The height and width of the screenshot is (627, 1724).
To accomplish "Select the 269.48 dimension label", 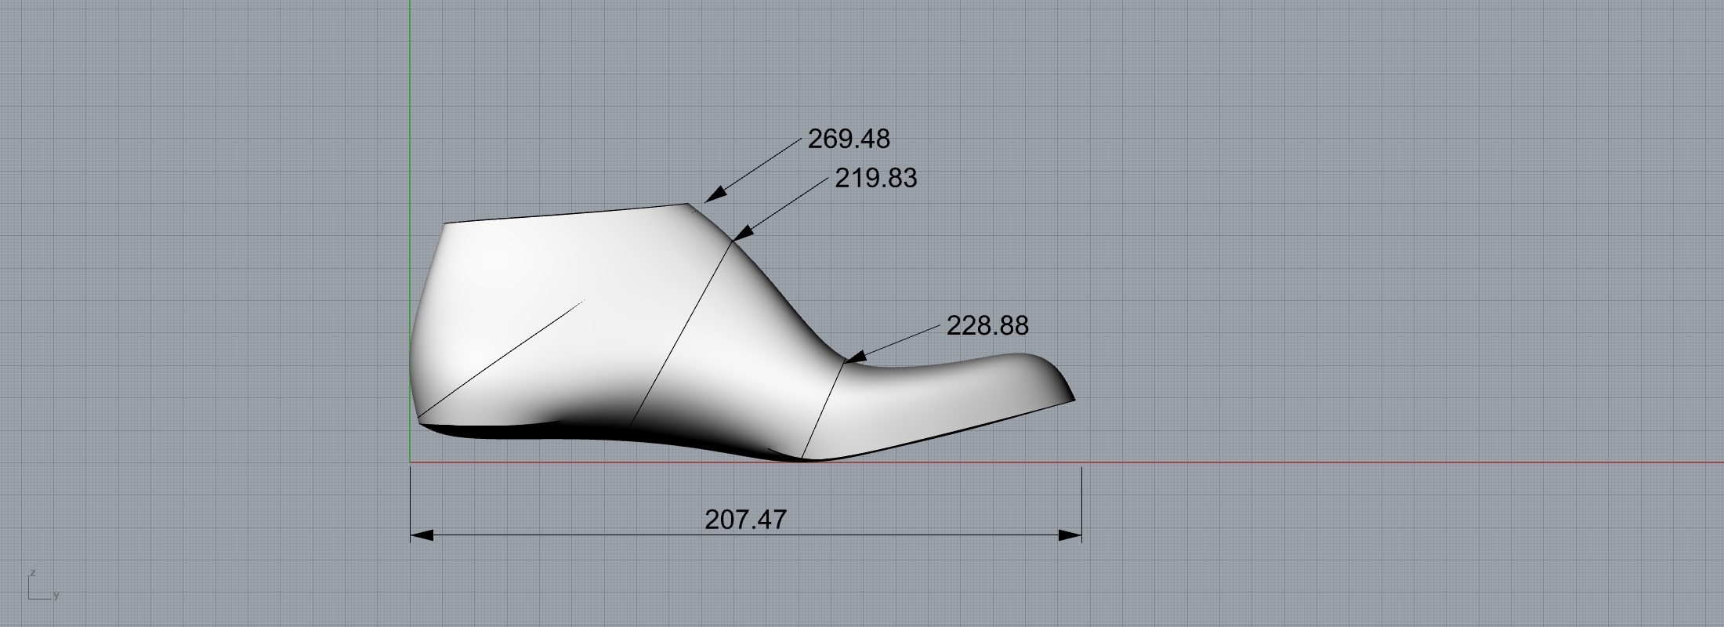I will (x=849, y=139).
